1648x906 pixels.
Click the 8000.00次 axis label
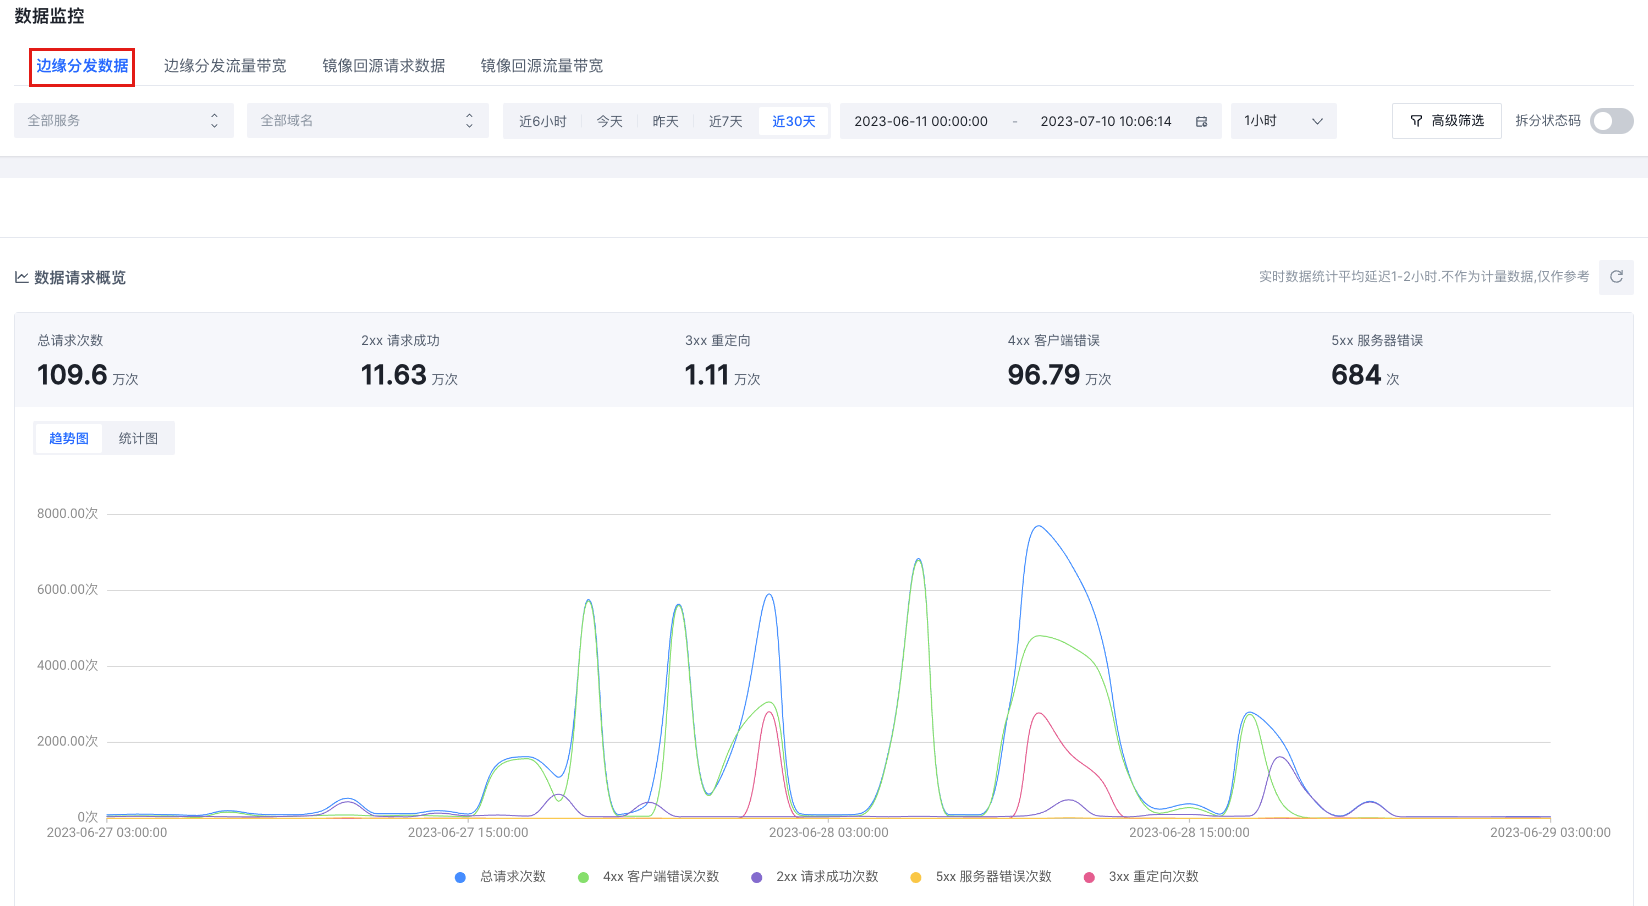(x=67, y=514)
